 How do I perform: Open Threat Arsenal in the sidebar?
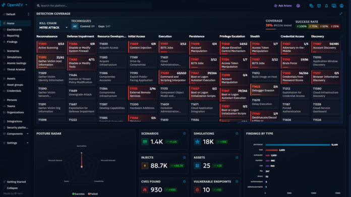(16, 70)
